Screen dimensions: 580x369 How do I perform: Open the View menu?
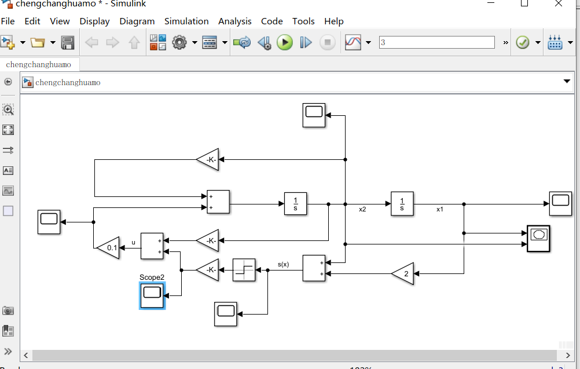coord(60,21)
